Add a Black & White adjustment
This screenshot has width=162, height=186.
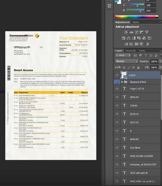pos(134,38)
